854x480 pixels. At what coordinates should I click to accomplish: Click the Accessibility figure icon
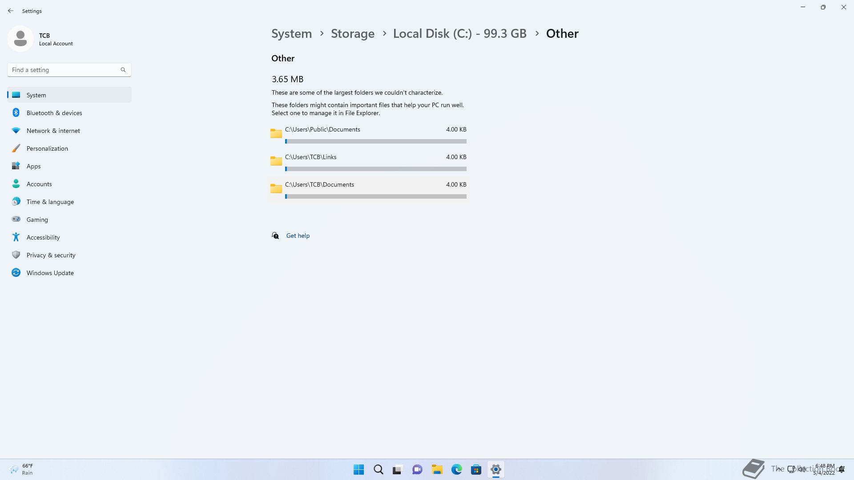(x=16, y=237)
